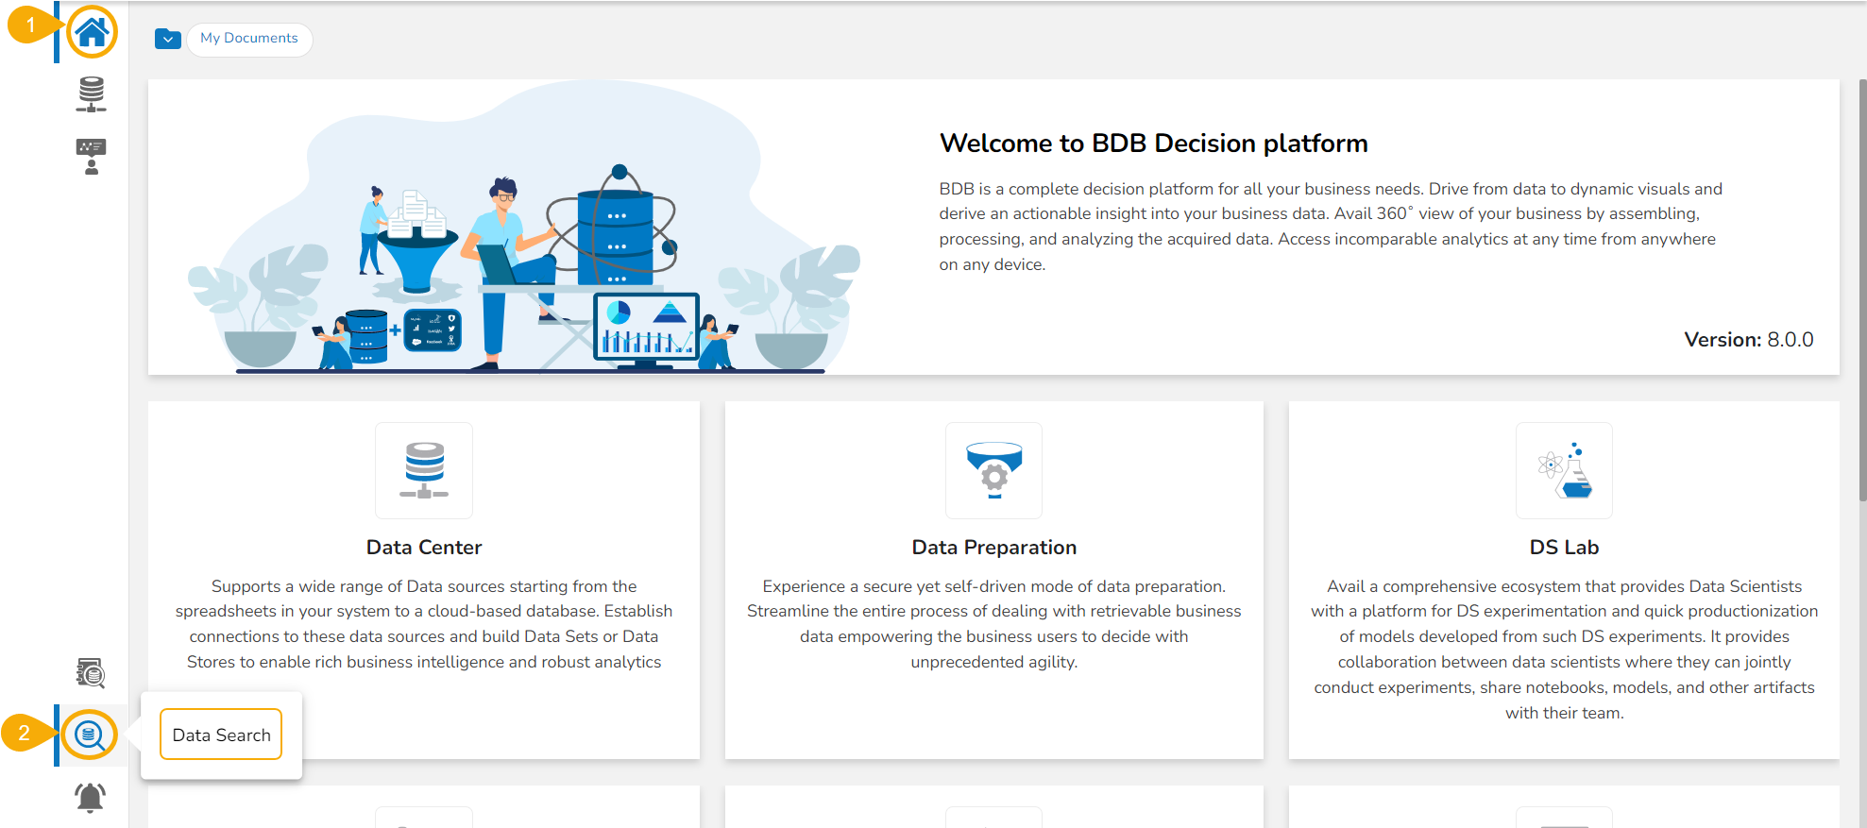
Task: Open notifications via the bell icon
Action: tap(90, 798)
